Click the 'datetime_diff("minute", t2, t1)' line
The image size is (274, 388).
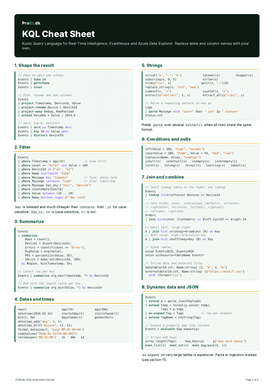pos(45,326)
